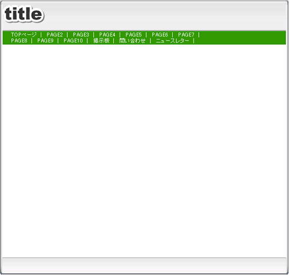
Task: Click the empty header area beside title
Action: tap(165, 16)
